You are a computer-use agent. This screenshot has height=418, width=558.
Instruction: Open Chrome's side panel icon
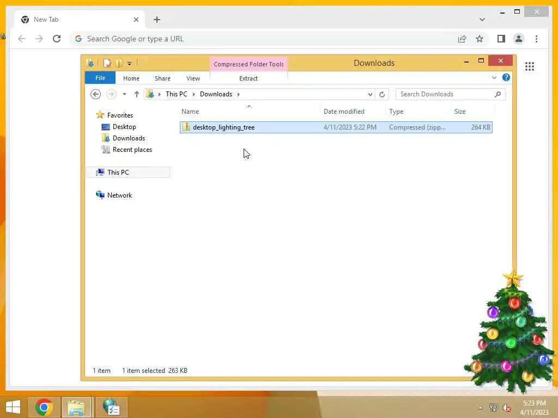[x=501, y=39]
